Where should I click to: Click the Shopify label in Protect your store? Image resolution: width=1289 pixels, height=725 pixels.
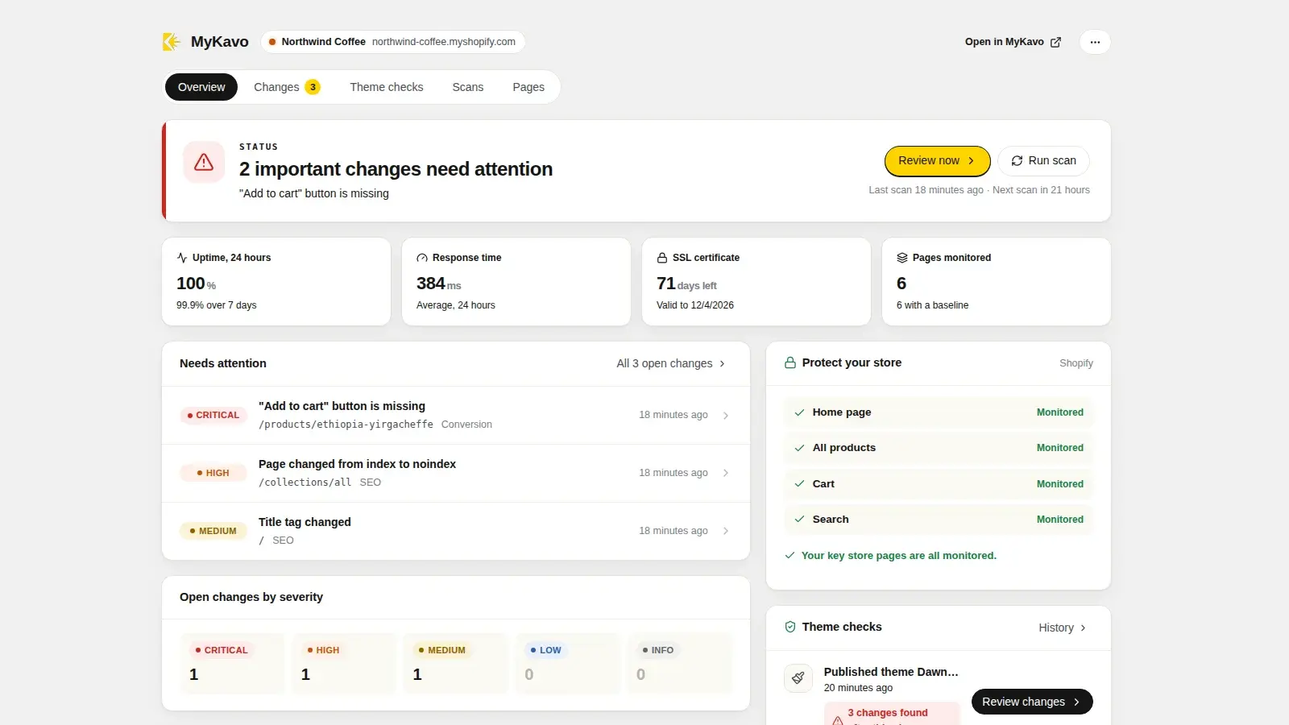point(1076,363)
